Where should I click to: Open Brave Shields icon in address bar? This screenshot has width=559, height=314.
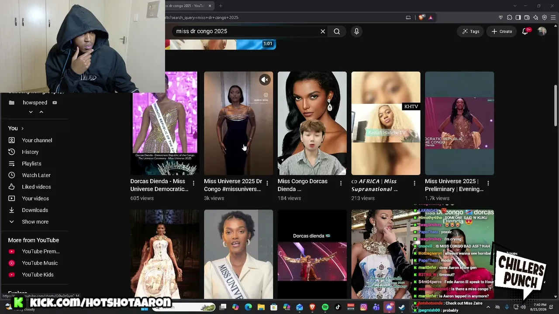tap(421, 17)
